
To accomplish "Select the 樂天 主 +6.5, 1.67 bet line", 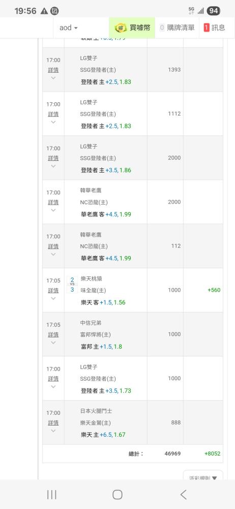I will 103,435.
